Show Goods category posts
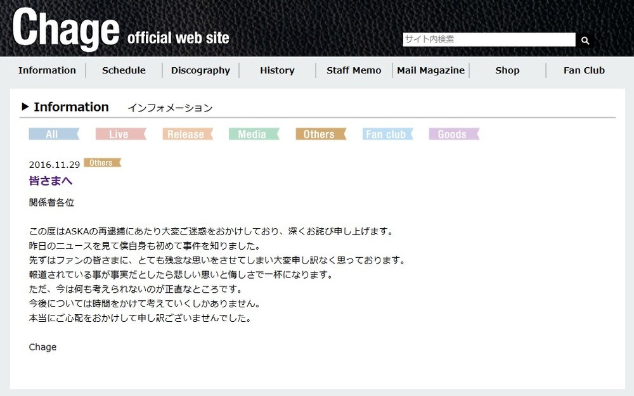Viewport: 634px width, 396px height. point(453,134)
